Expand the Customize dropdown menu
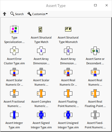112x132 pixels. (x=38, y=14)
